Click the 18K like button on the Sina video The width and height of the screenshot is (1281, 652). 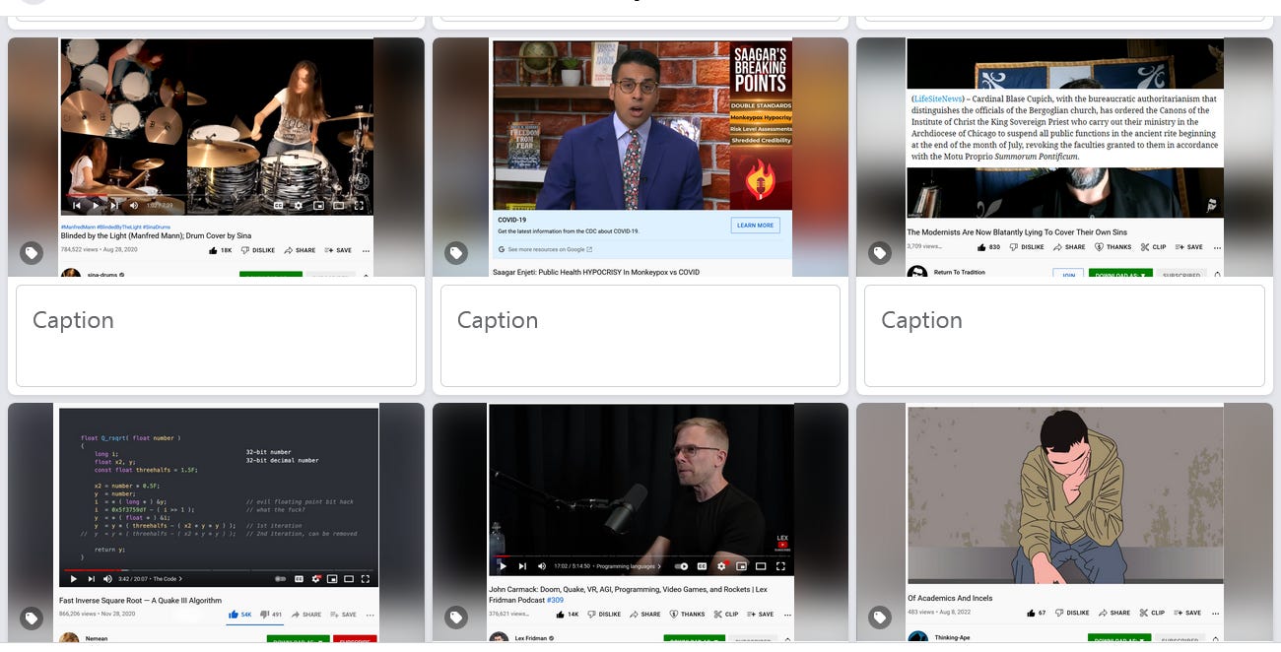[x=220, y=250]
